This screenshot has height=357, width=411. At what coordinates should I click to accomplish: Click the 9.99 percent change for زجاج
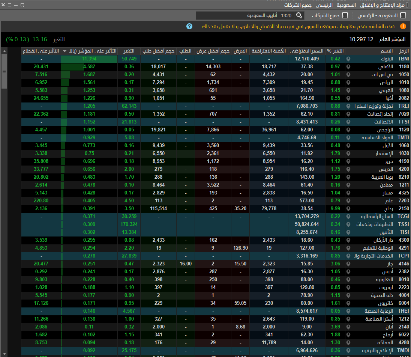click(x=336, y=209)
